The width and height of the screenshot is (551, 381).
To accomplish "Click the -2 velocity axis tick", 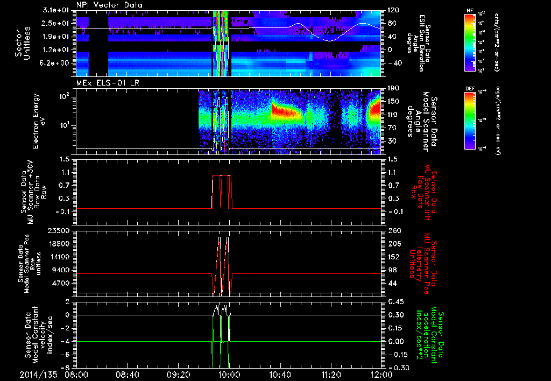I will [x=65, y=328].
